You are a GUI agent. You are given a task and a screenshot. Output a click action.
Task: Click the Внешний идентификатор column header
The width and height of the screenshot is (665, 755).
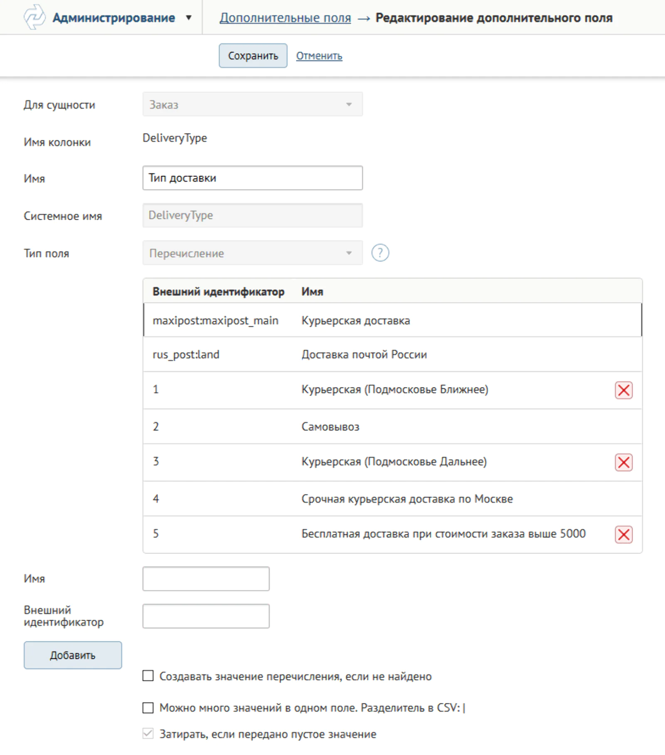[x=219, y=291]
